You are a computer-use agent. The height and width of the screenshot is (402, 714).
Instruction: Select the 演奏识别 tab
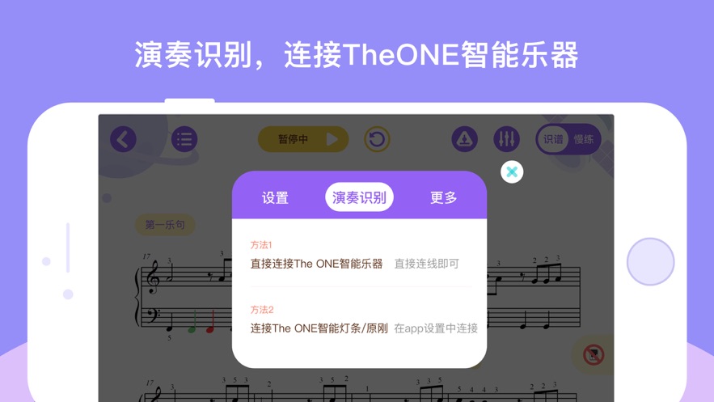tap(359, 197)
